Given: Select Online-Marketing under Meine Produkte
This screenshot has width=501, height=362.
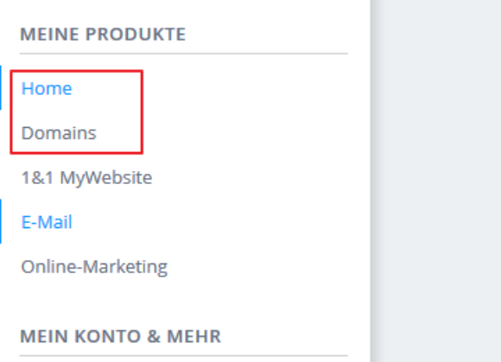Looking at the screenshot, I should point(94,267).
